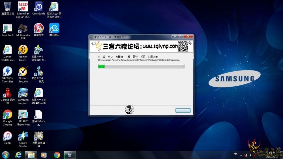Image resolution: width=283 pixels, height=159 pixels.
Task: Open Garena desktop shortcut
Action: pyautogui.click(x=7, y=96)
